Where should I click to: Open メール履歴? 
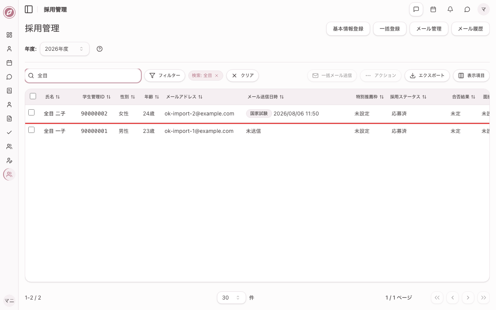pos(470,29)
